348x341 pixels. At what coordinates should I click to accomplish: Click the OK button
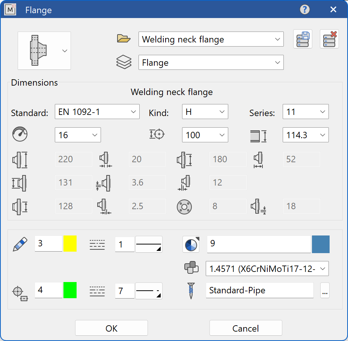[111, 328]
